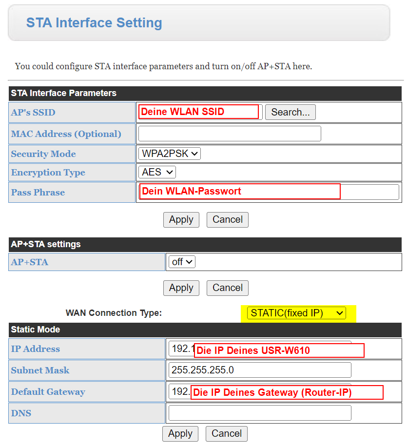Open the Encryption Type AES dropdown
This screenshot has height=447, width=407.
tap(157, 172)
